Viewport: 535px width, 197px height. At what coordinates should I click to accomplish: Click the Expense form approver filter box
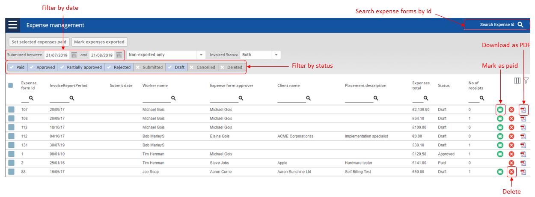coord(224,99)
